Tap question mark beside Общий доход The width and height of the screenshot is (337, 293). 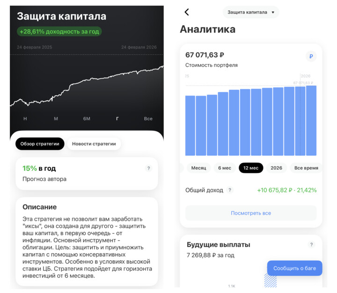pos(230,190)
